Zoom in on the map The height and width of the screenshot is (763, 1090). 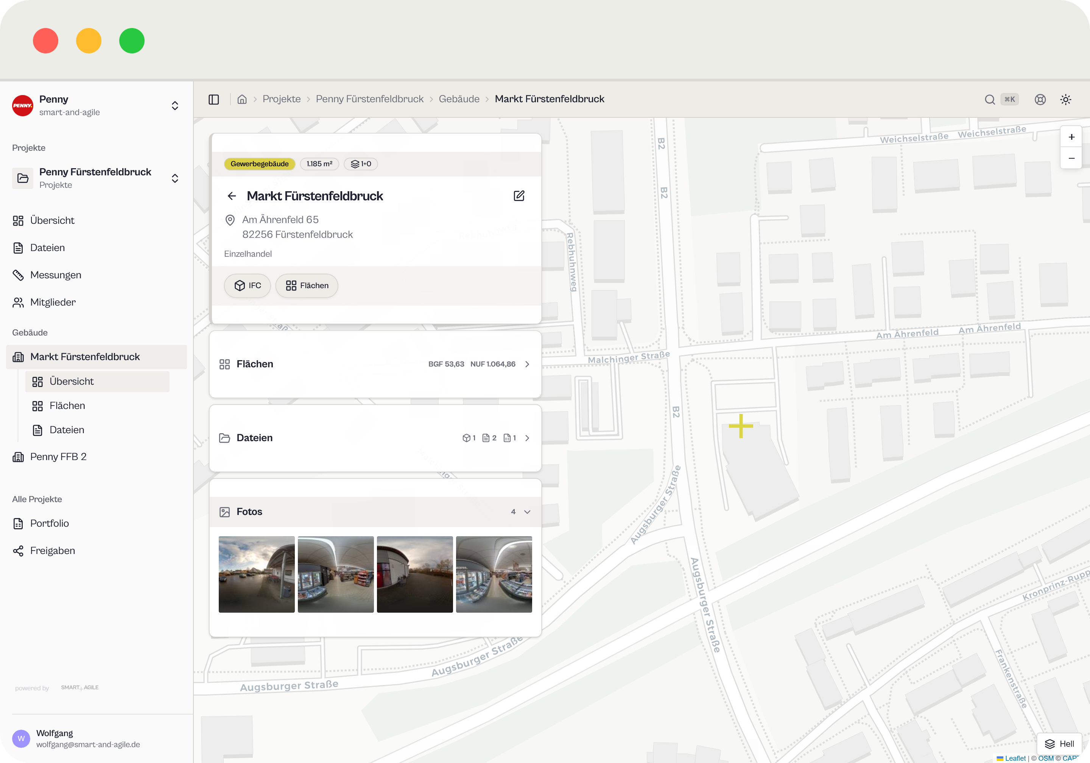point(1071,137)
